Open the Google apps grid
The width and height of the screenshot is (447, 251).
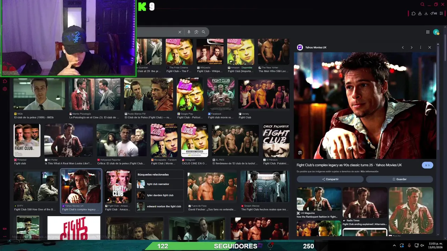pyautogui.click(x=428, y=32)
